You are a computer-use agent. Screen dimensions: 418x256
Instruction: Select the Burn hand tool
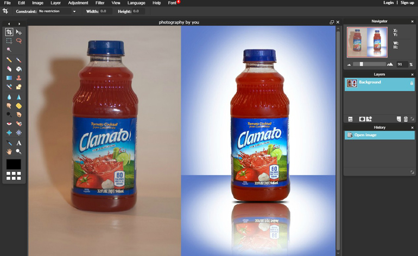click(18, 114)
